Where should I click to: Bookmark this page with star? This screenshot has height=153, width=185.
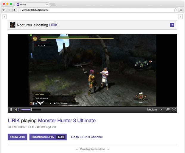tap(175, 10)
